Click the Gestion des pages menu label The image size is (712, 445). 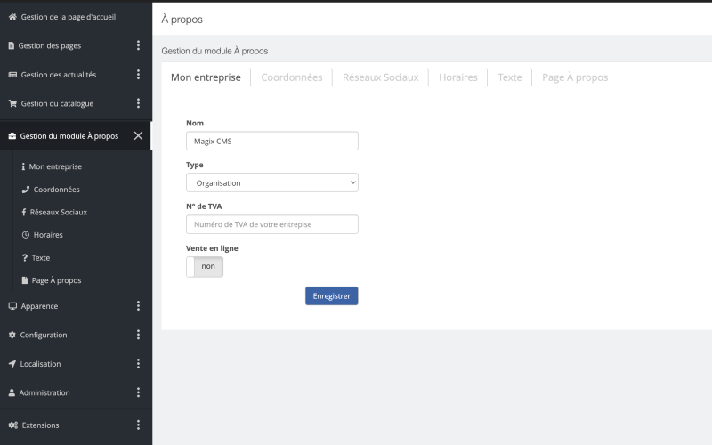(x=50, y=45)
